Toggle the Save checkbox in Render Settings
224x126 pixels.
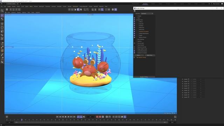134,18
